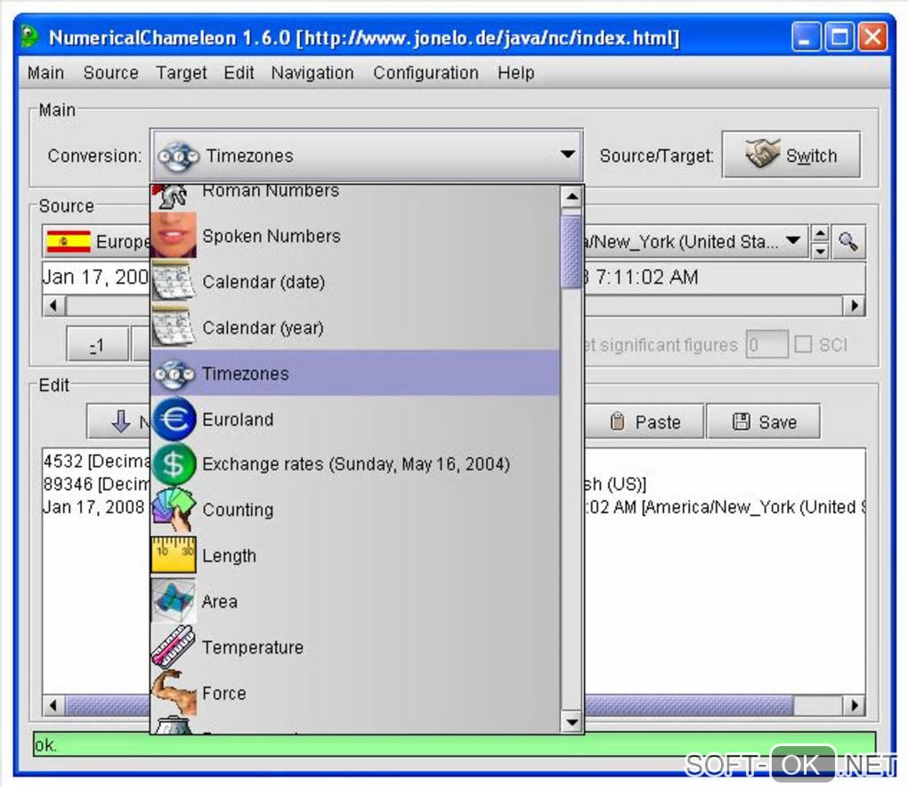Open the Navigation menu

[x=312, y=73]
